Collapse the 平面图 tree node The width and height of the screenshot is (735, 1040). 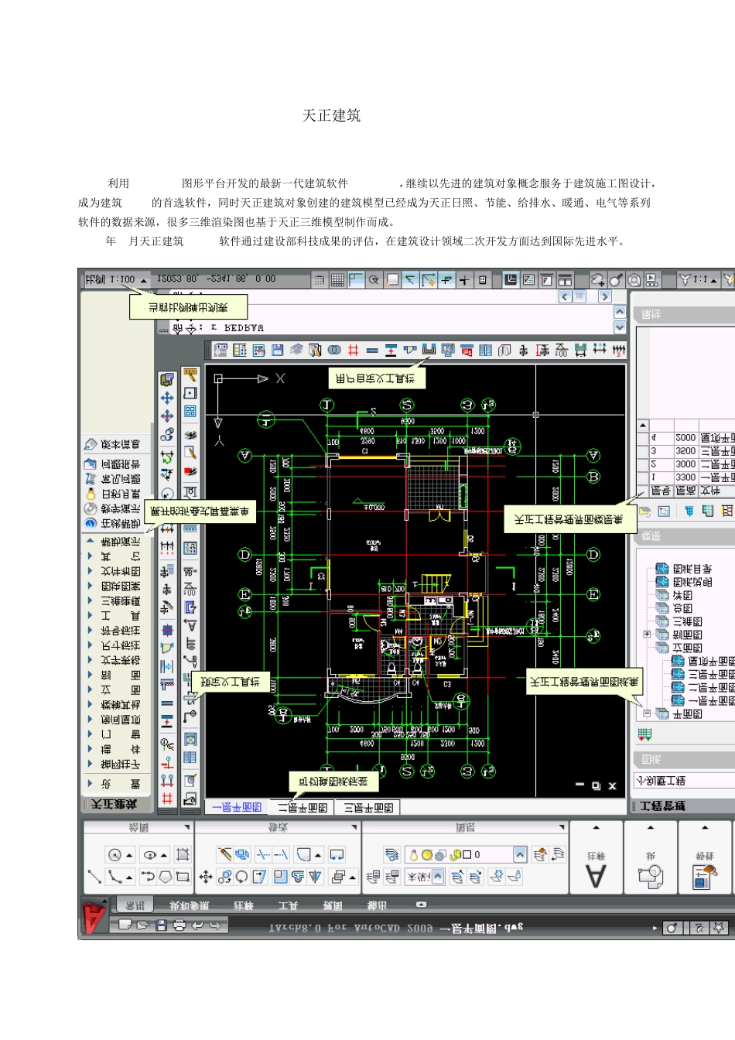(x=647, y=713)
